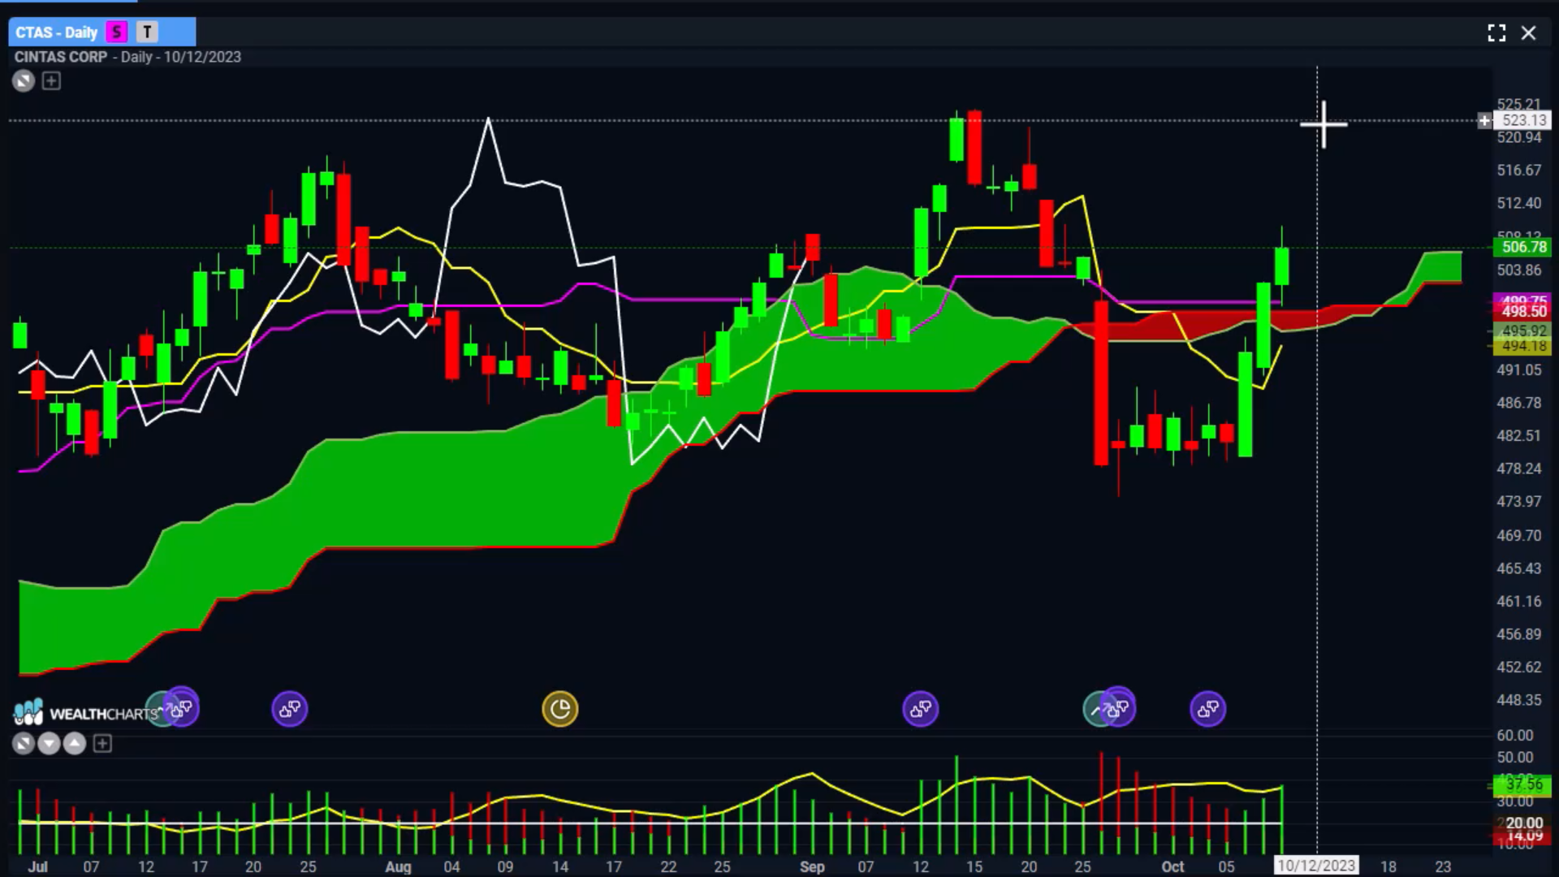1559x877 pixels.
Task: Click the 469.70 price axis value
Action: 1519,535
